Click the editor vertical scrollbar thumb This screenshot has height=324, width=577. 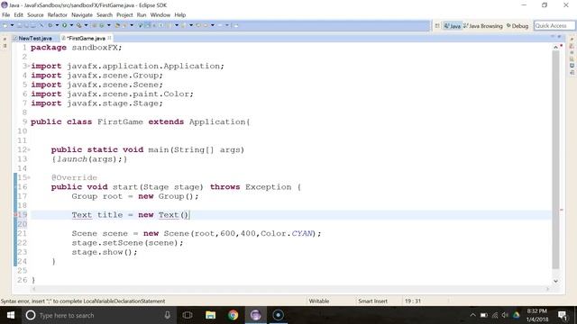[555, 160]
